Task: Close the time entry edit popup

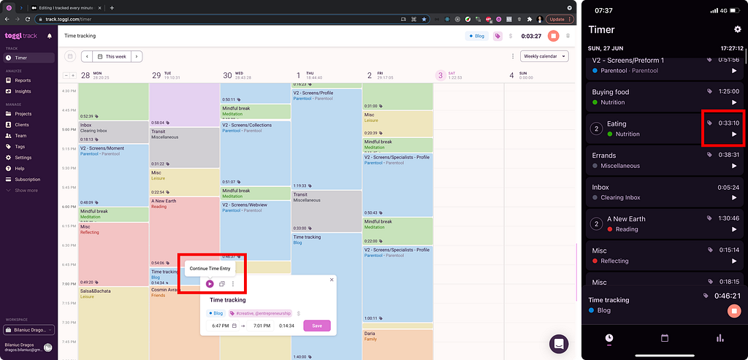Action: click(332, 280)
